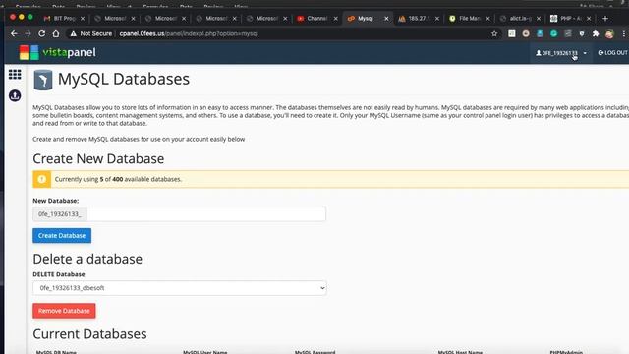Go forward with the browser forward arrow

click(x=28, y=33)
